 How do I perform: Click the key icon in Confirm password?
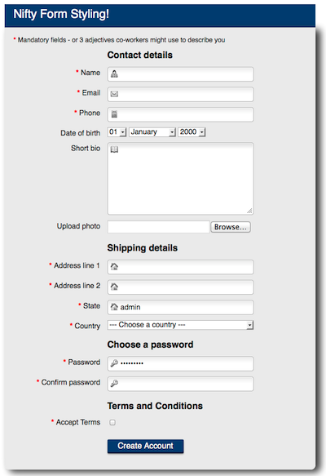(114, 384)
